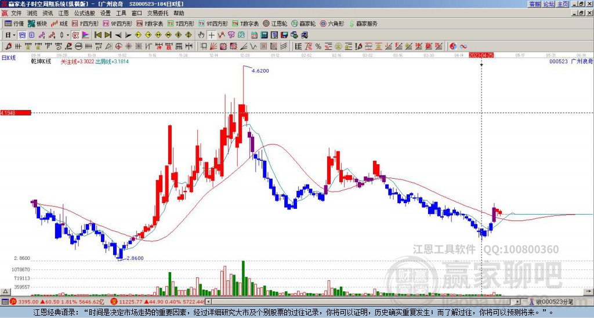Open the 客服 customer service link

click(x=535, y=4)
